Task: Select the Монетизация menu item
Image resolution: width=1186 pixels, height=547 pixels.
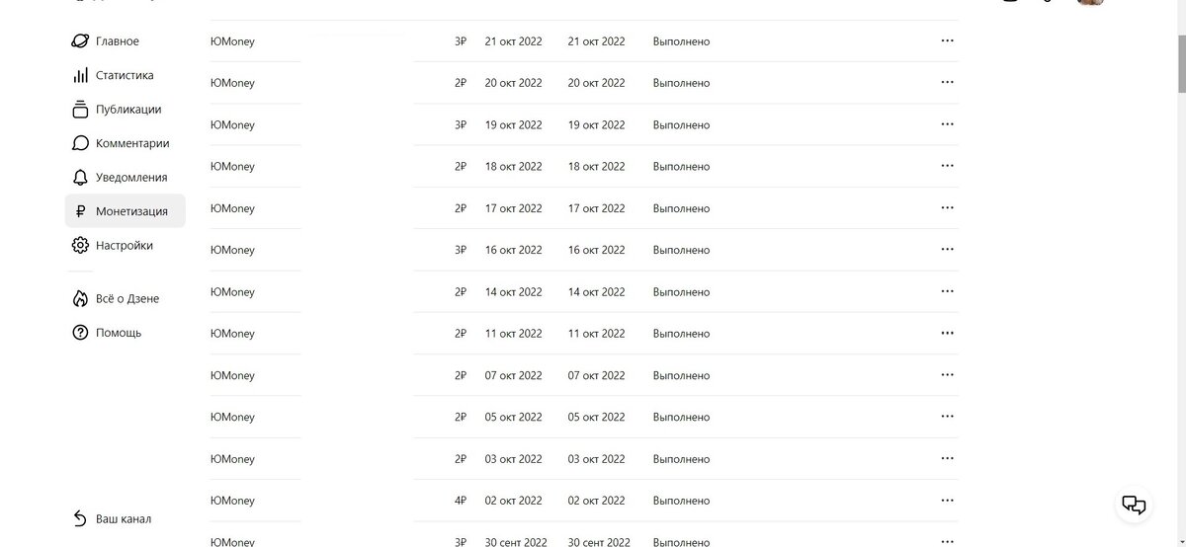Action: coord(126,211)
